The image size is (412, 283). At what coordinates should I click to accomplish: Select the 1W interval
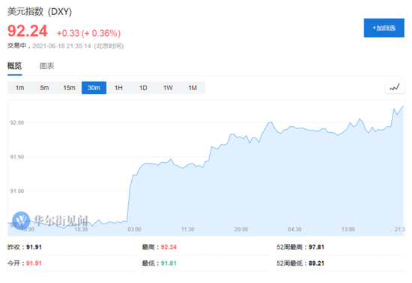(168, 88)
